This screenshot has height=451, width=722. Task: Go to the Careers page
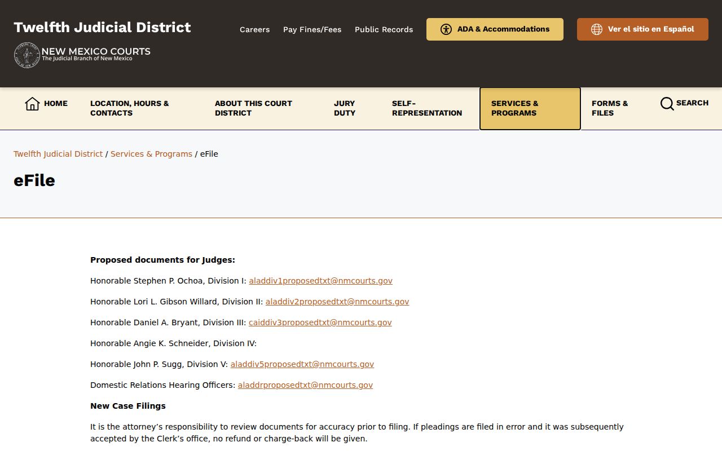(254, 29)
